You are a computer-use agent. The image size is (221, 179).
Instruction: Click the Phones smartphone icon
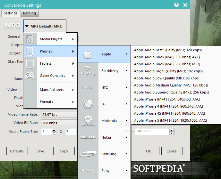coord(30,51)
